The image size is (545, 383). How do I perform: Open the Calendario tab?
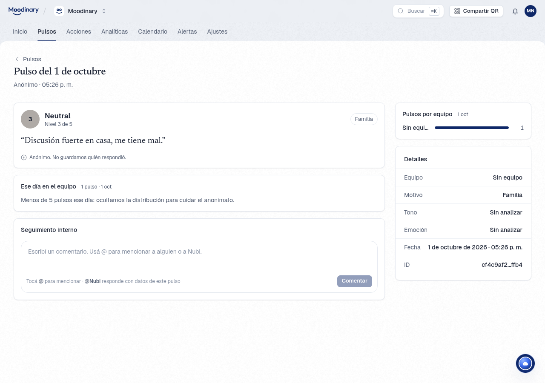point(152,31)
